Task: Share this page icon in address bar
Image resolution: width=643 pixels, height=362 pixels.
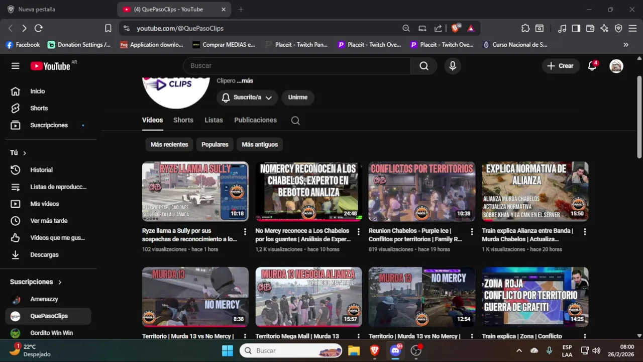Action: point(438,29)
